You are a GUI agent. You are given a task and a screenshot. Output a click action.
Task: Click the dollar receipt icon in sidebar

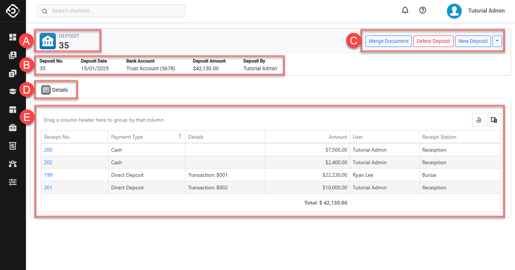coord(13,146)
